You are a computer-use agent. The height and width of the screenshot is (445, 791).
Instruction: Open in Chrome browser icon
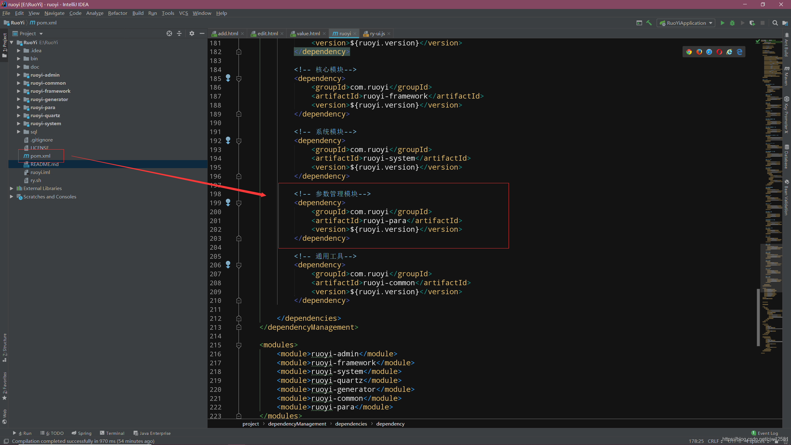point(689,52)
